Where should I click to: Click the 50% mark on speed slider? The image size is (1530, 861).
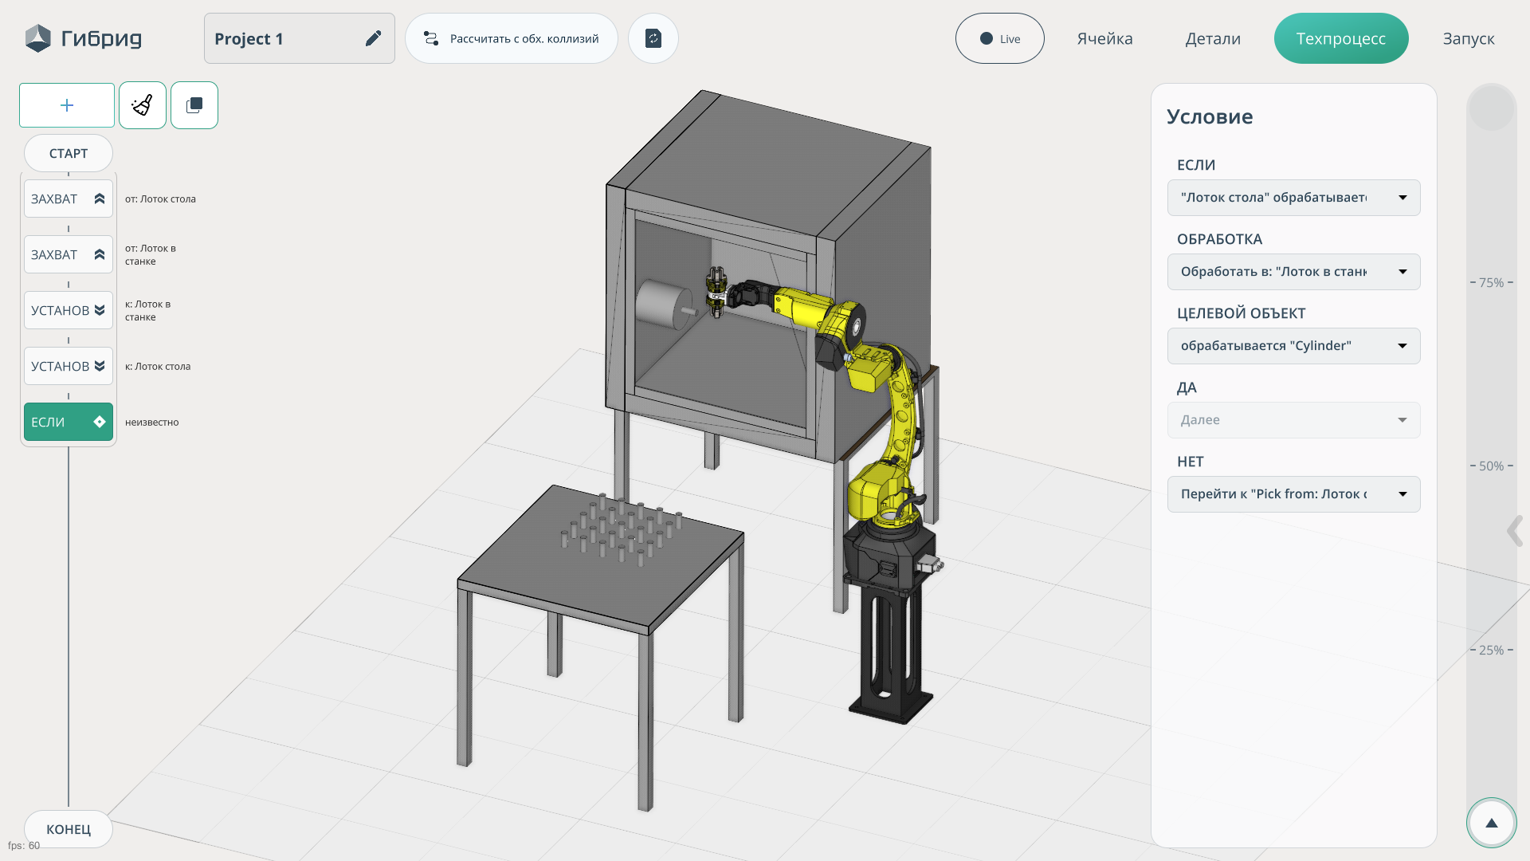click(1491, 466)
